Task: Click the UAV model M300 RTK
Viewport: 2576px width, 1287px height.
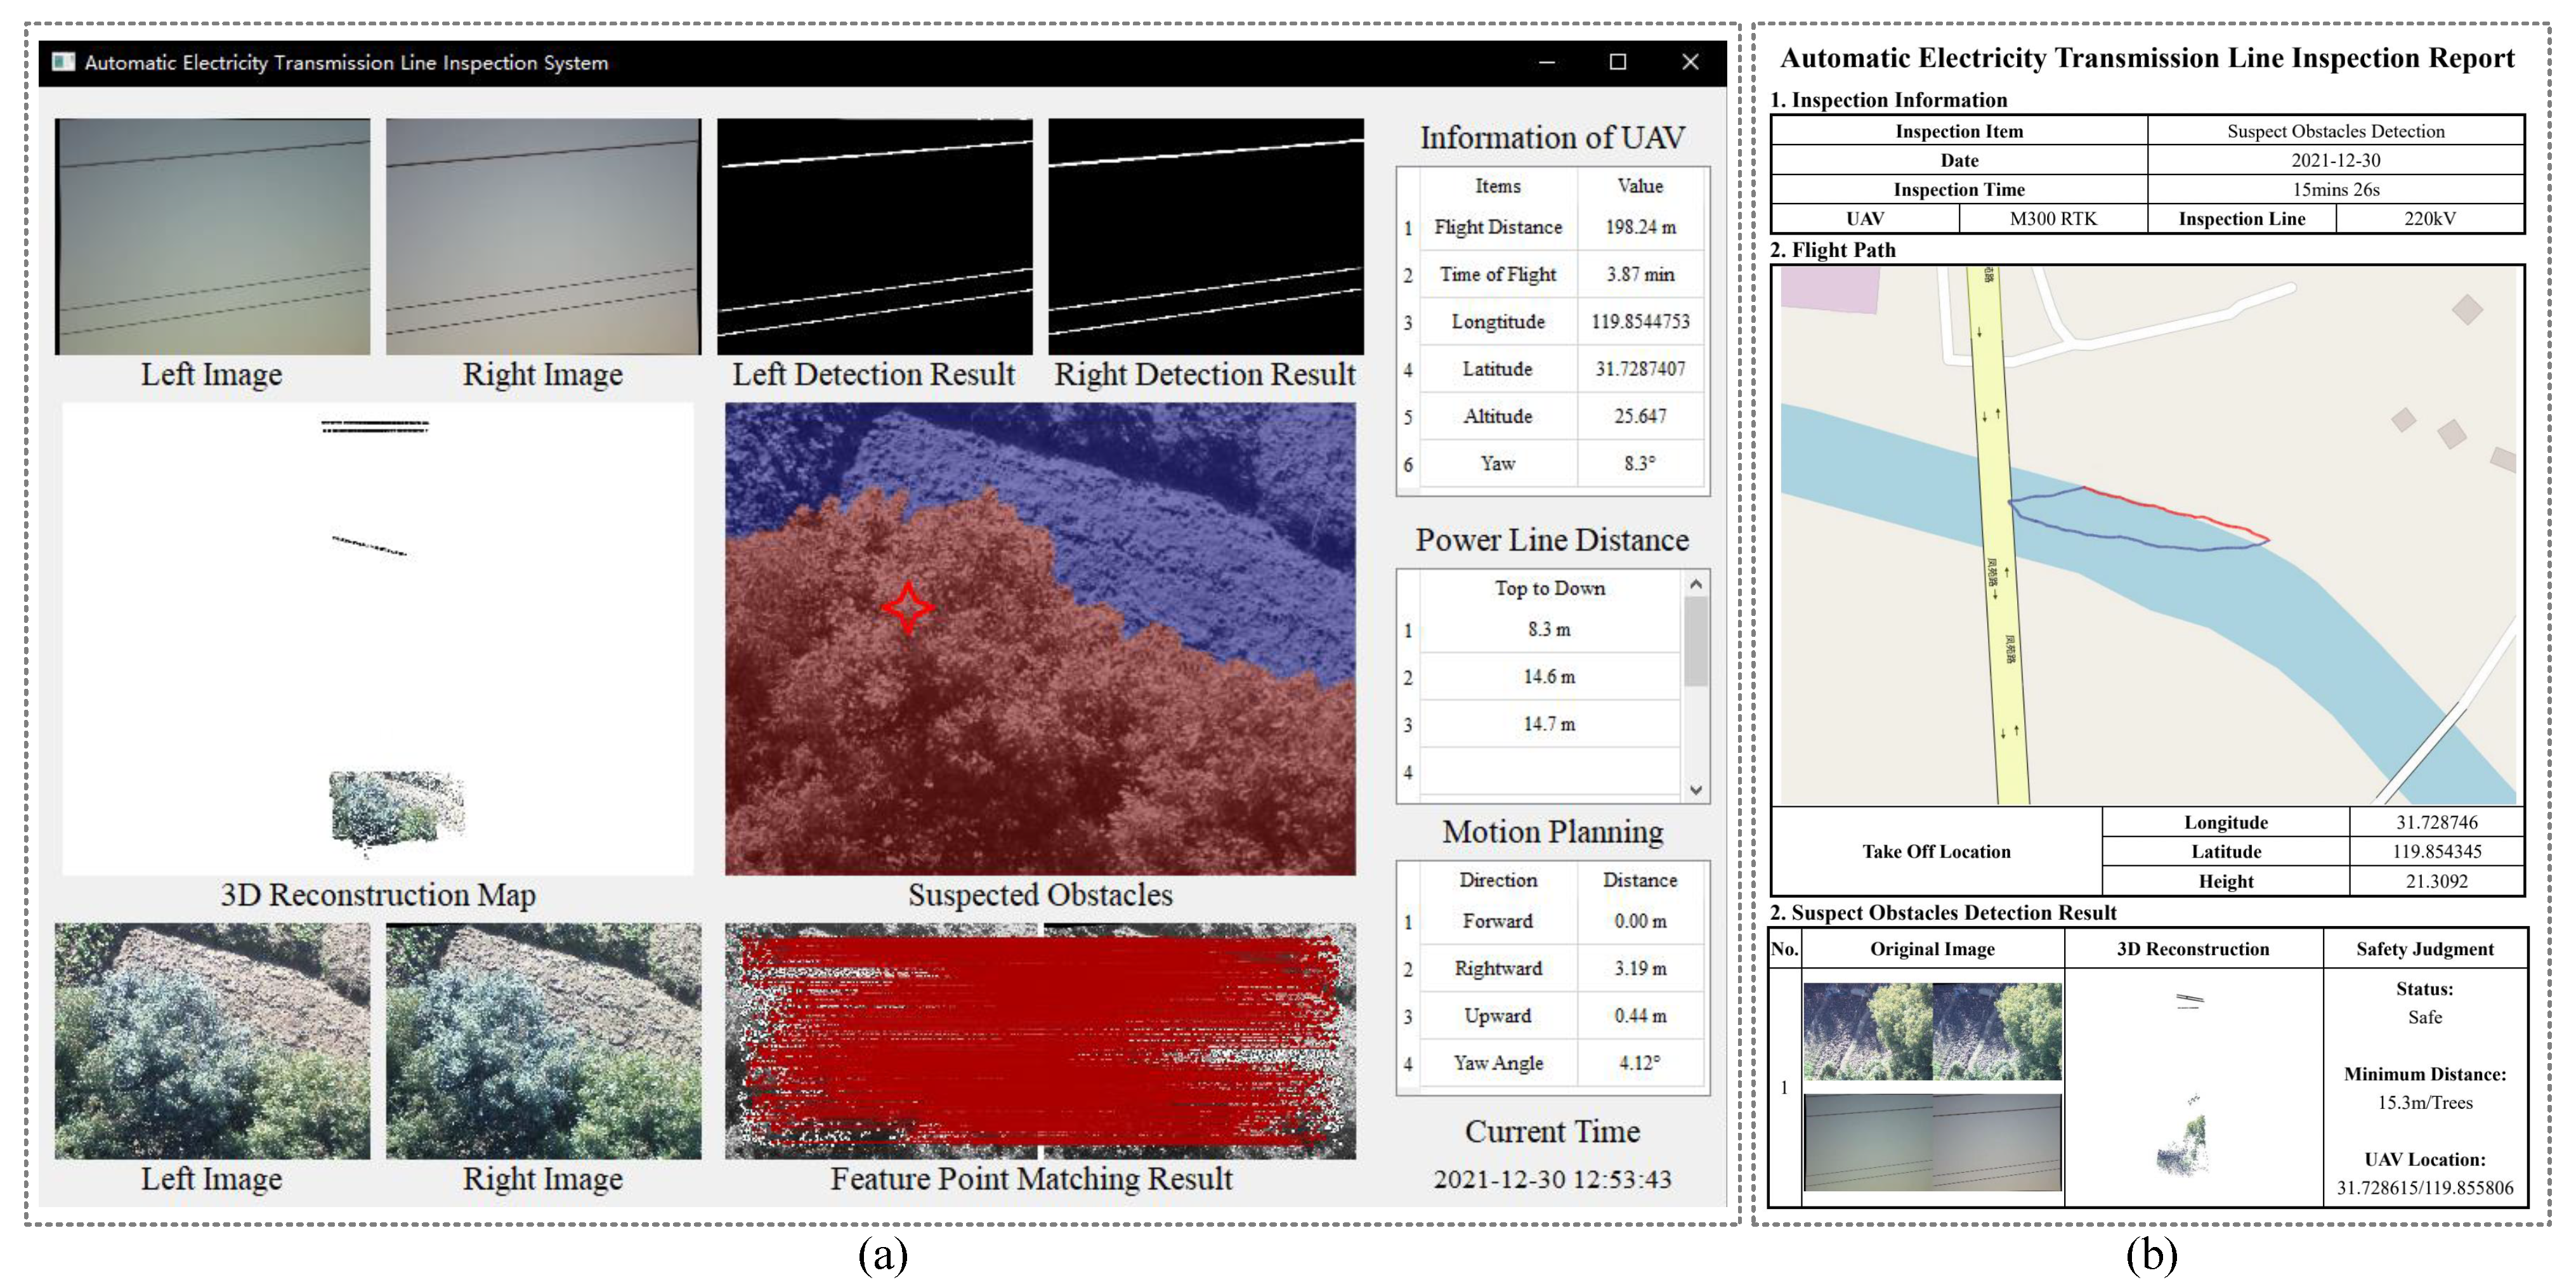Action: pyautogui.click(x=2053, y=218)
